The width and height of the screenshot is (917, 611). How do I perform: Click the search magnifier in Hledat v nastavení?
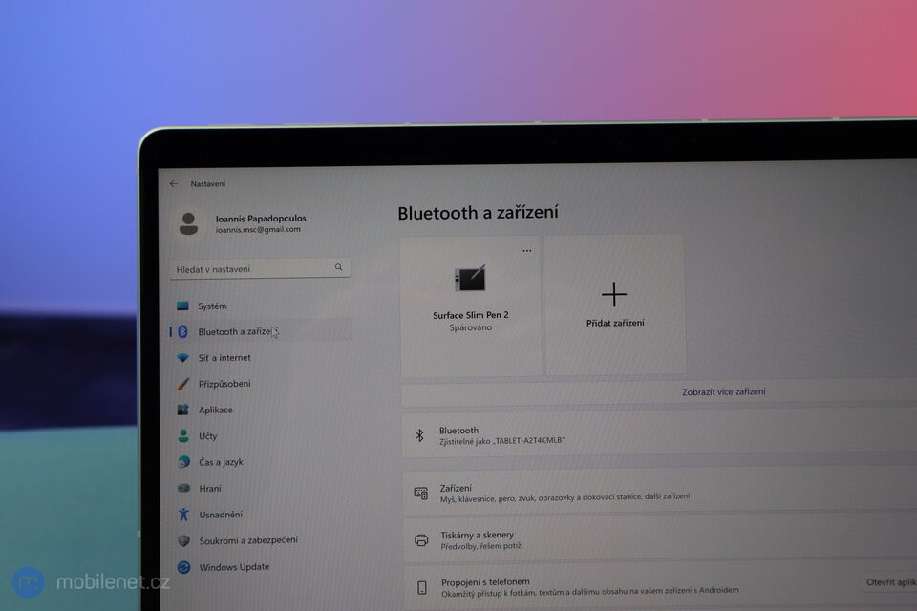339,268
